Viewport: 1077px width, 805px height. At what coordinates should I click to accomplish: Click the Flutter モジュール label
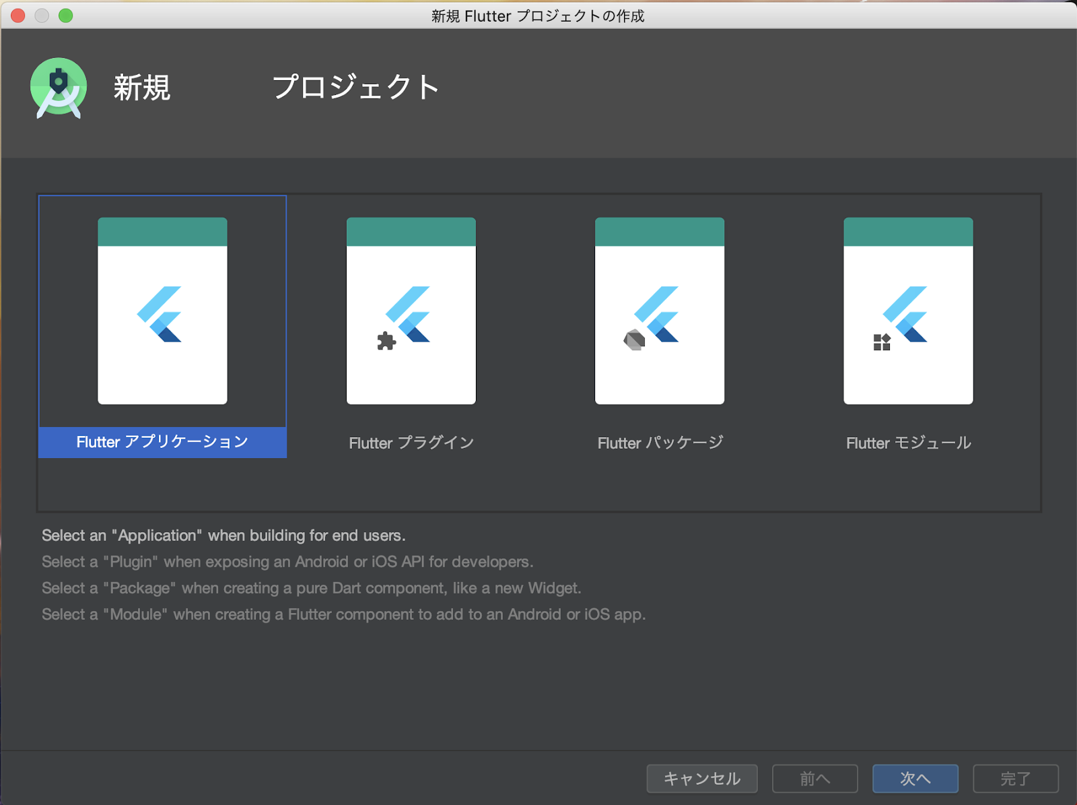[909, 443]
